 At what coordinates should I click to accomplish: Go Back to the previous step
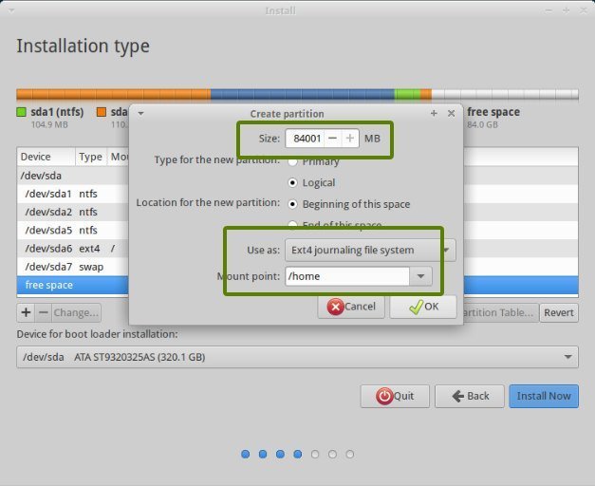(x=470, y=396)
